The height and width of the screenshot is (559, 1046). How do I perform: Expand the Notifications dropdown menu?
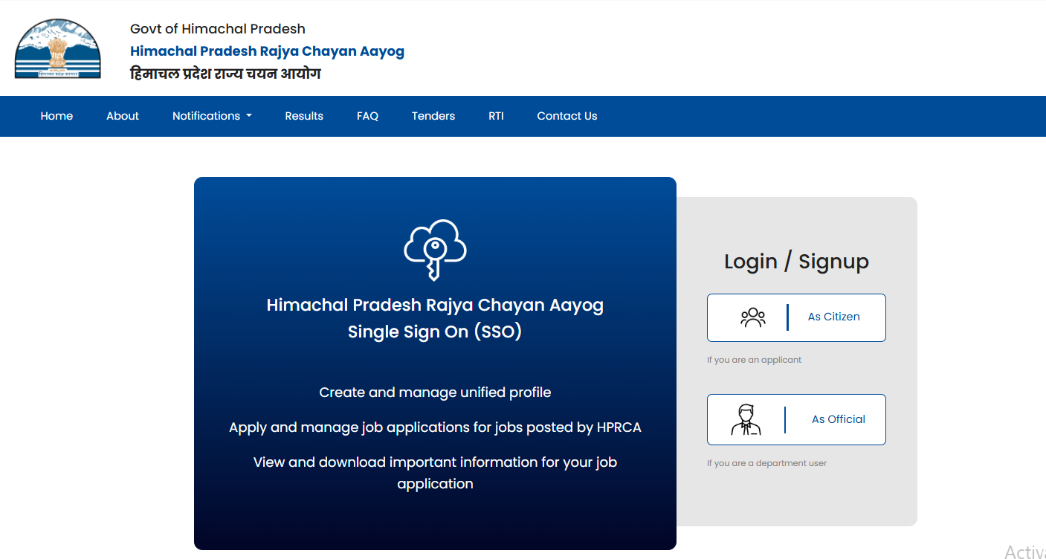tap(212, 116)
